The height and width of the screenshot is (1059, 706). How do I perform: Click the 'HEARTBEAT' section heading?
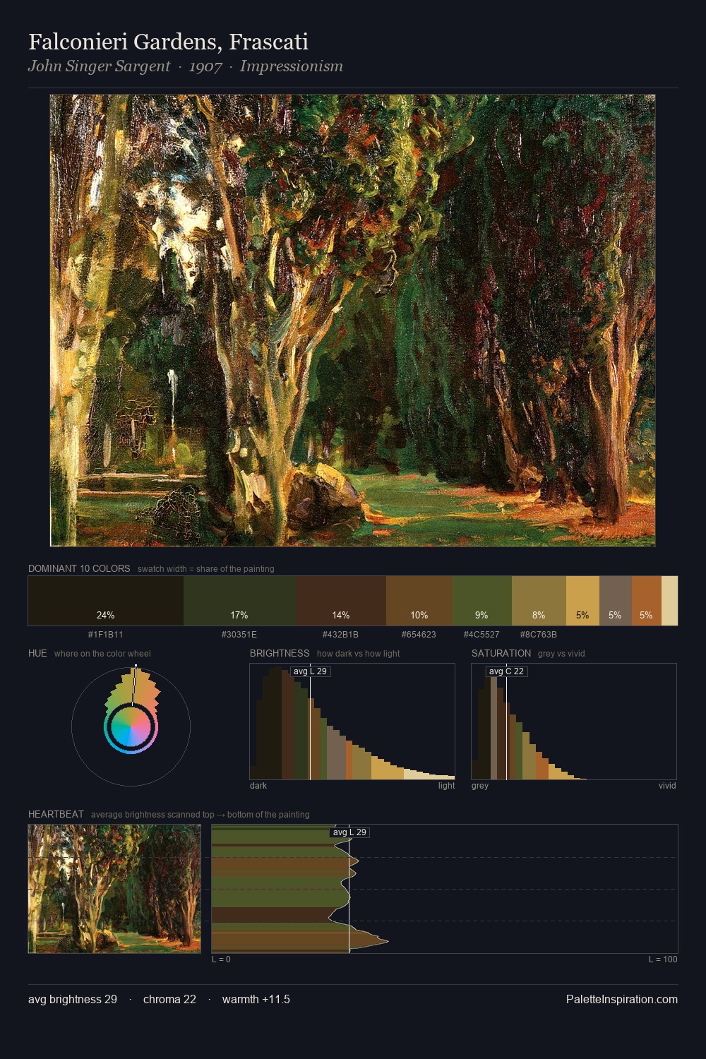coord(56,814)
